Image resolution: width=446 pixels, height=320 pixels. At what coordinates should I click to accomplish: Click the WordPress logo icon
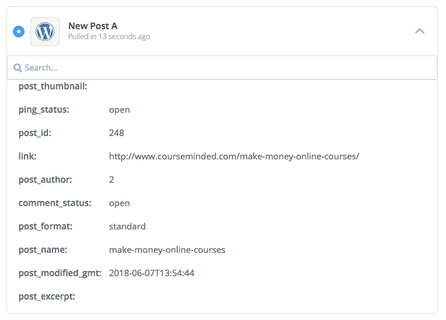[x=45, y=32]
